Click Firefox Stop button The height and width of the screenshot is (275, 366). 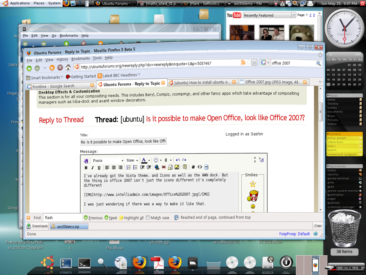(60, 68)
